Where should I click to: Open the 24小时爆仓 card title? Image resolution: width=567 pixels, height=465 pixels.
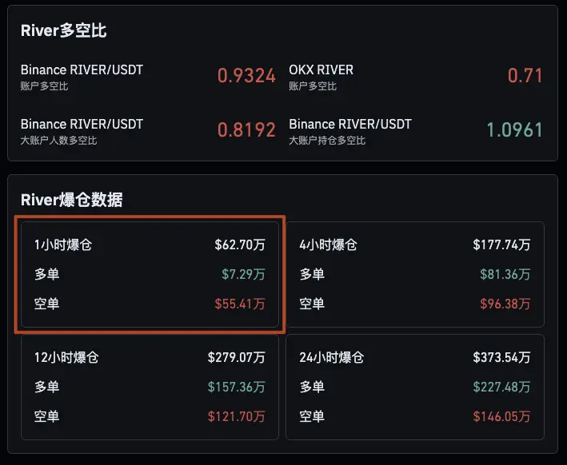[x=332, y=357]
